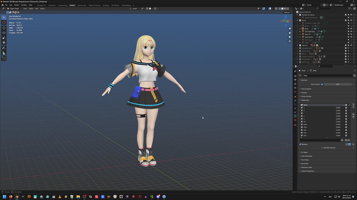Switch to wireframe viewport shading

pos(280,9)
